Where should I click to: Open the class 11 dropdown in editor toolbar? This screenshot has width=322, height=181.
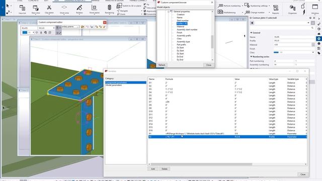pyautogui.click(x=33, y=32)
